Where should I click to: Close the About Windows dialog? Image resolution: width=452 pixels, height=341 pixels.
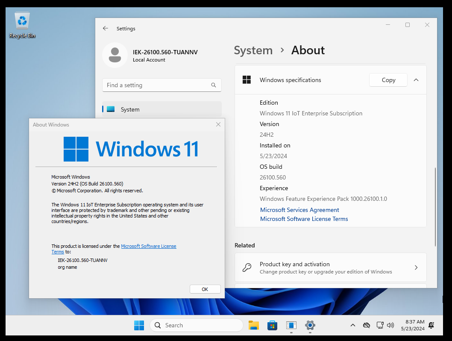click(218, 124)
